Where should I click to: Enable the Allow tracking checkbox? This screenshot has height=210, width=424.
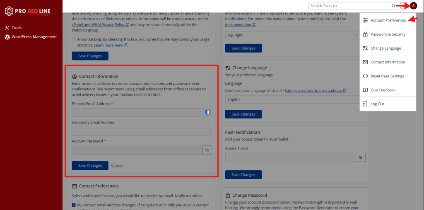(x=74, y=39)
